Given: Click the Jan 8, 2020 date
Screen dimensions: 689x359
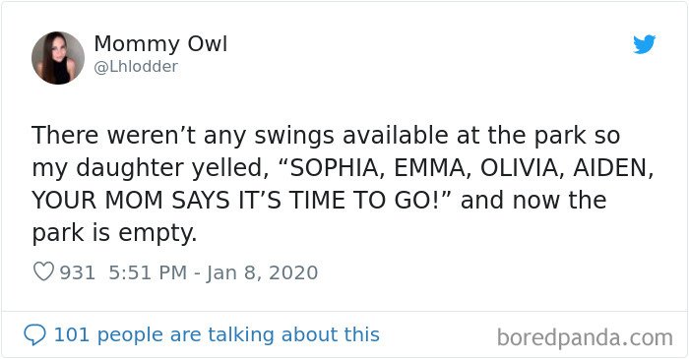Looking at the screenshot, I should click(263, 272).
